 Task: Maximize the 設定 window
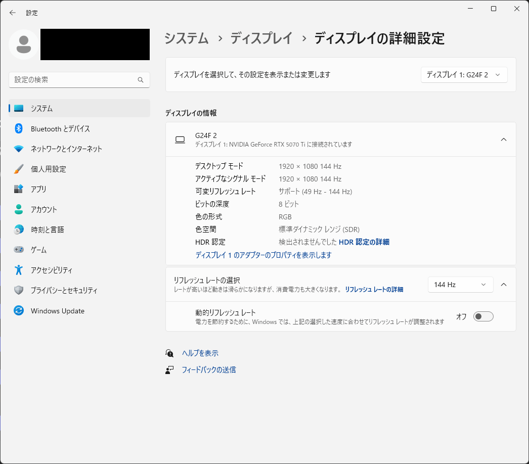[x=494, y=9]
